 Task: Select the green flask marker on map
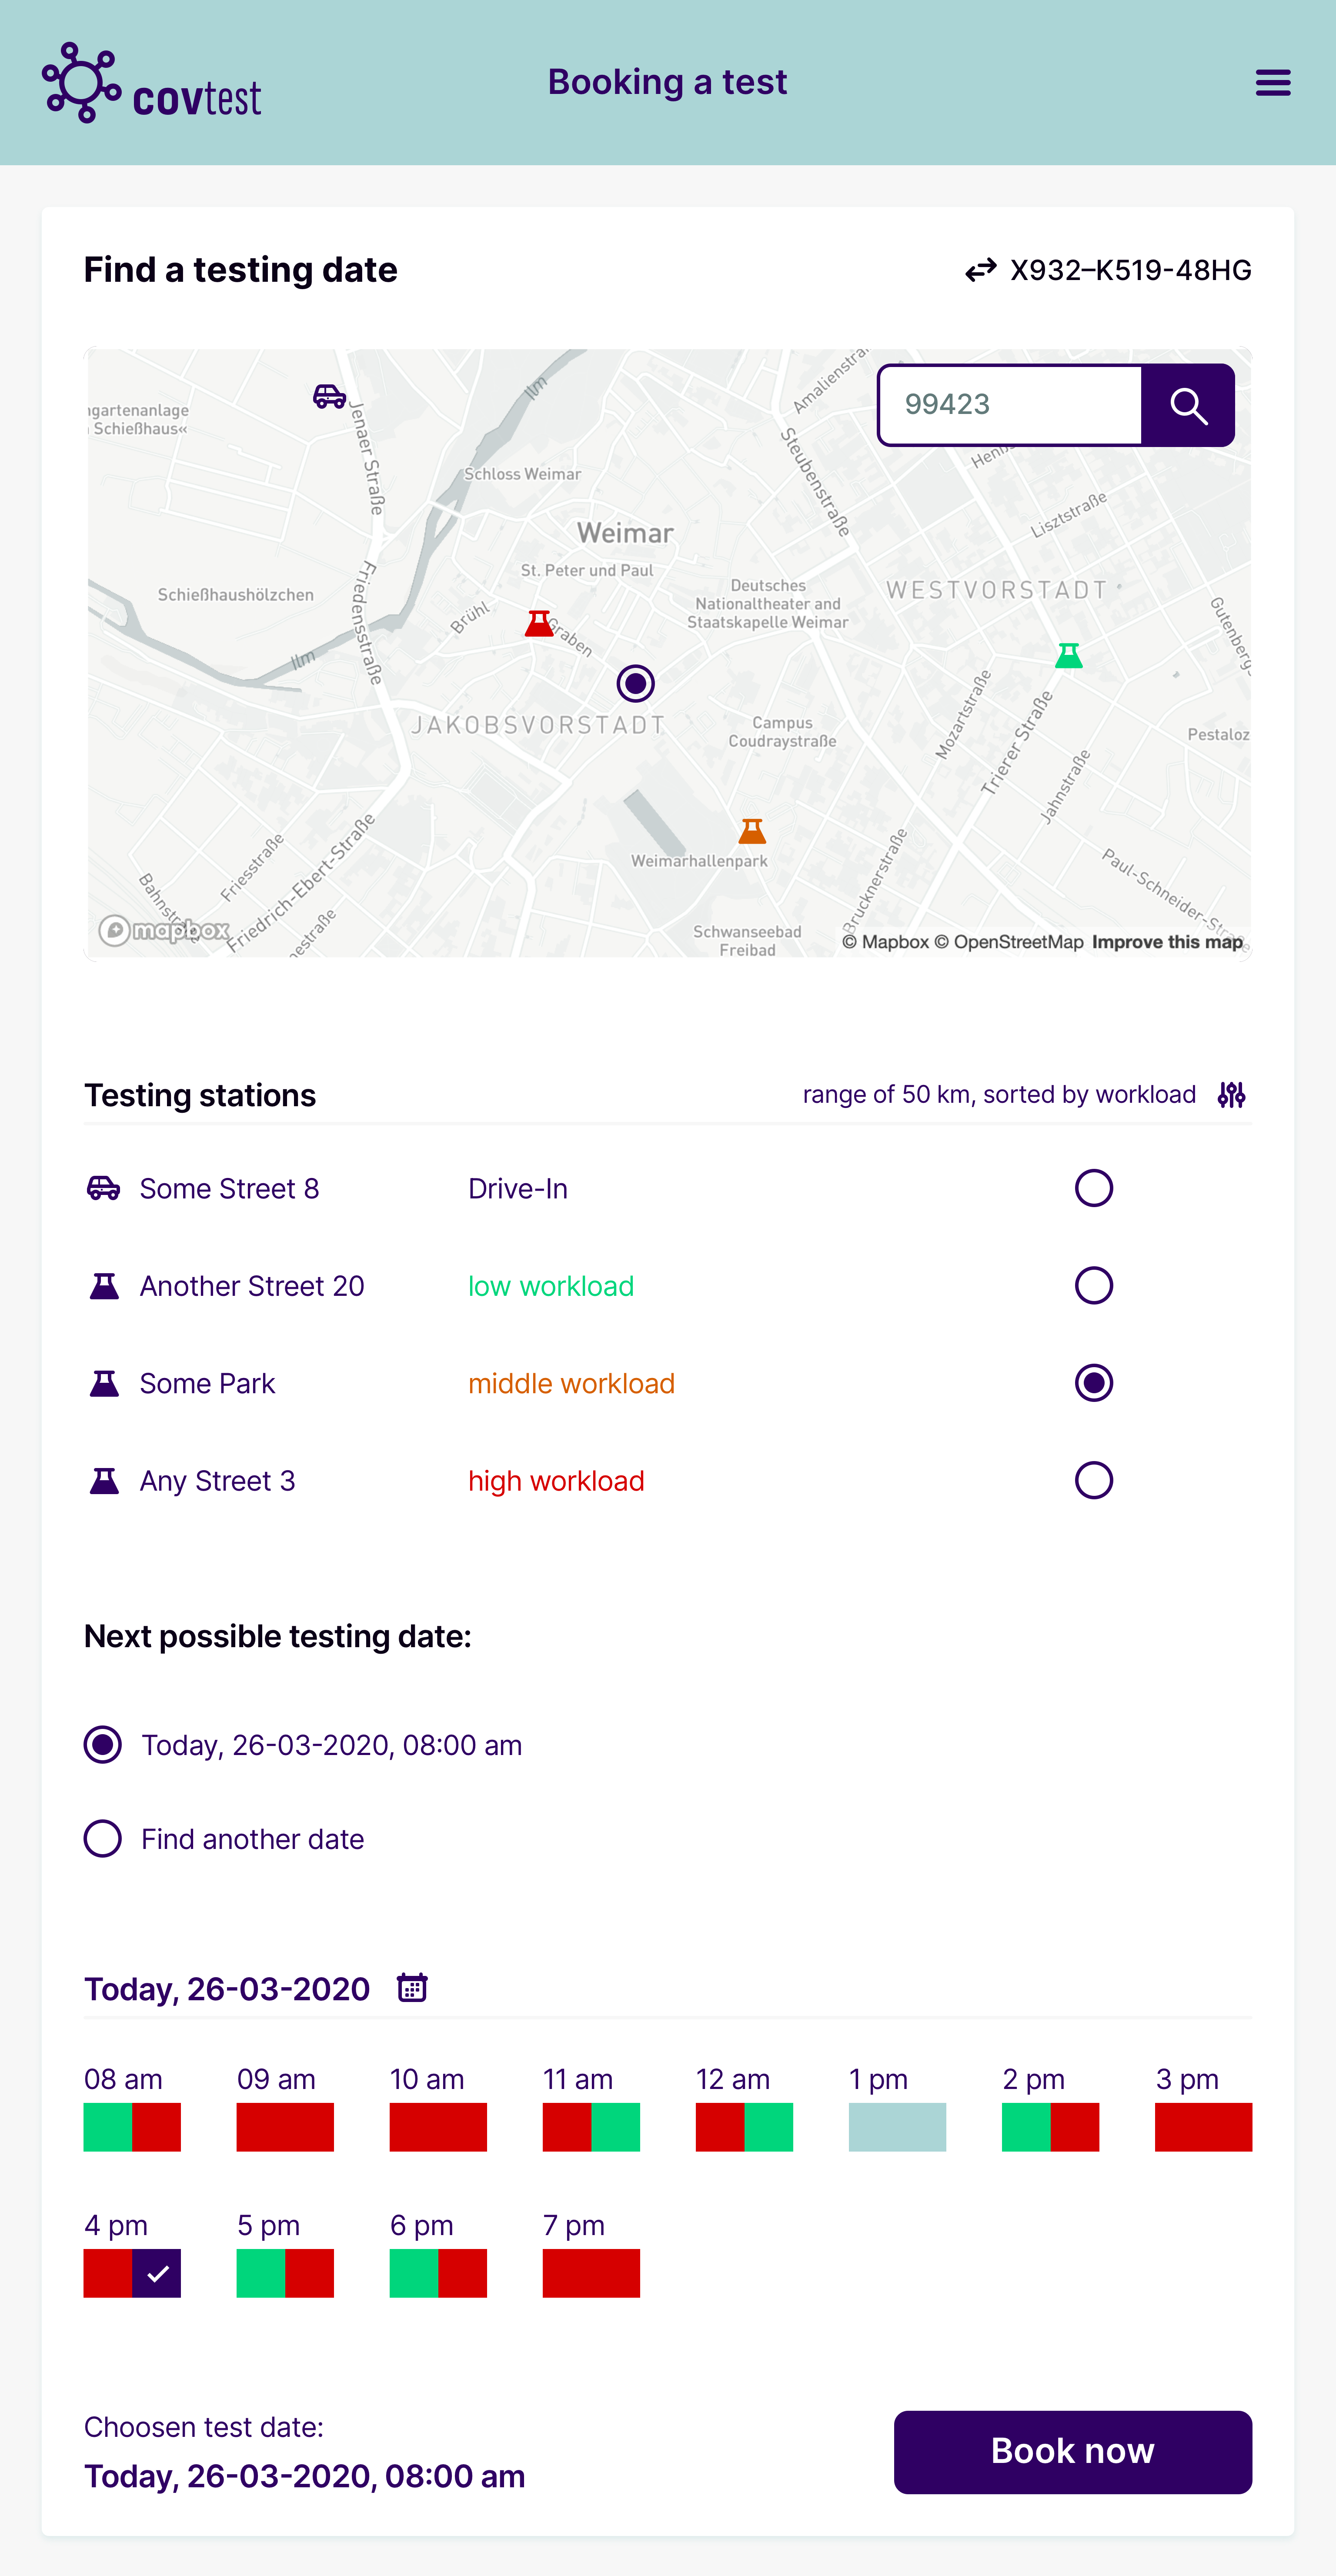pos(1068,656)
